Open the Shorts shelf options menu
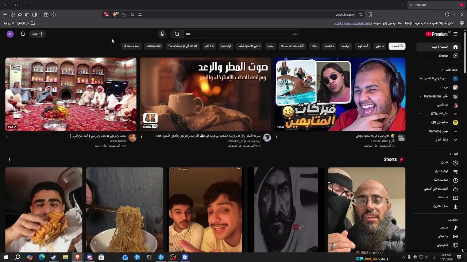The width and height of the screenshot is (467, 262). coord(9,159)
